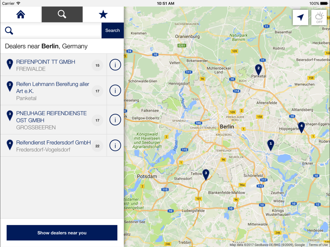The image size is (330, 247).
Task: Select map marker 1 east of Berlin
Action: [x=271, y=145]
